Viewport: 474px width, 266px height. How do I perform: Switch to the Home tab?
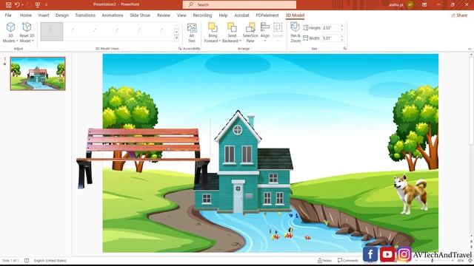pyautogui.click(x=26, y=15)
